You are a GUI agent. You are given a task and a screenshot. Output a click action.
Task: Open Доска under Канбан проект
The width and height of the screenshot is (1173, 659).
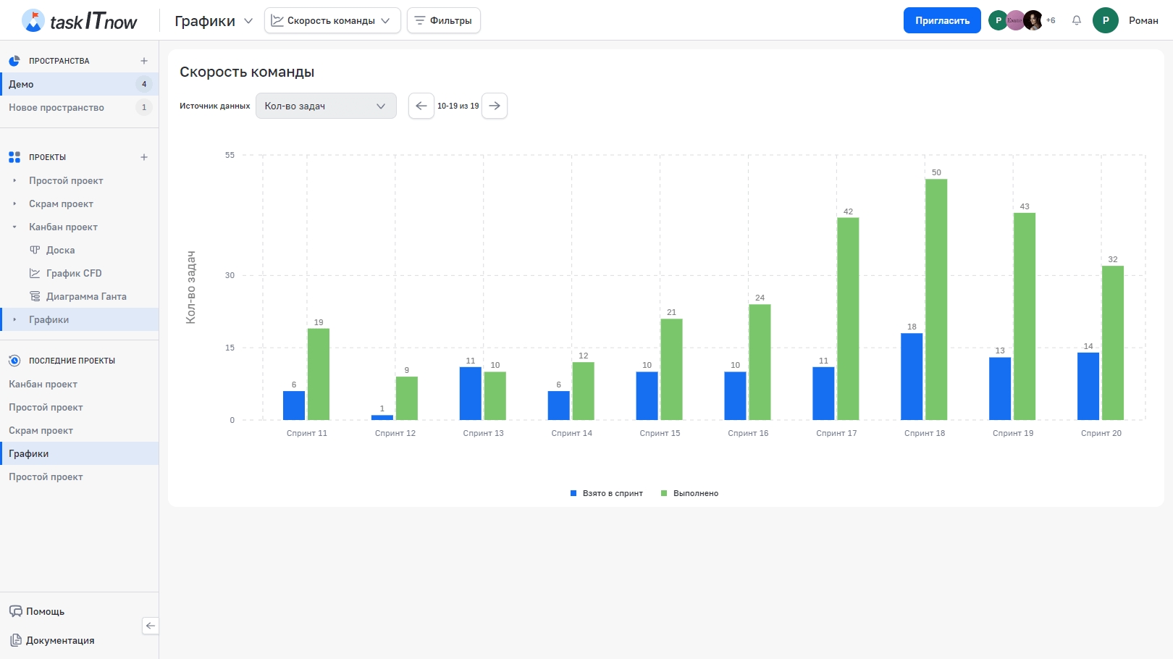click(x=60, y=251)
